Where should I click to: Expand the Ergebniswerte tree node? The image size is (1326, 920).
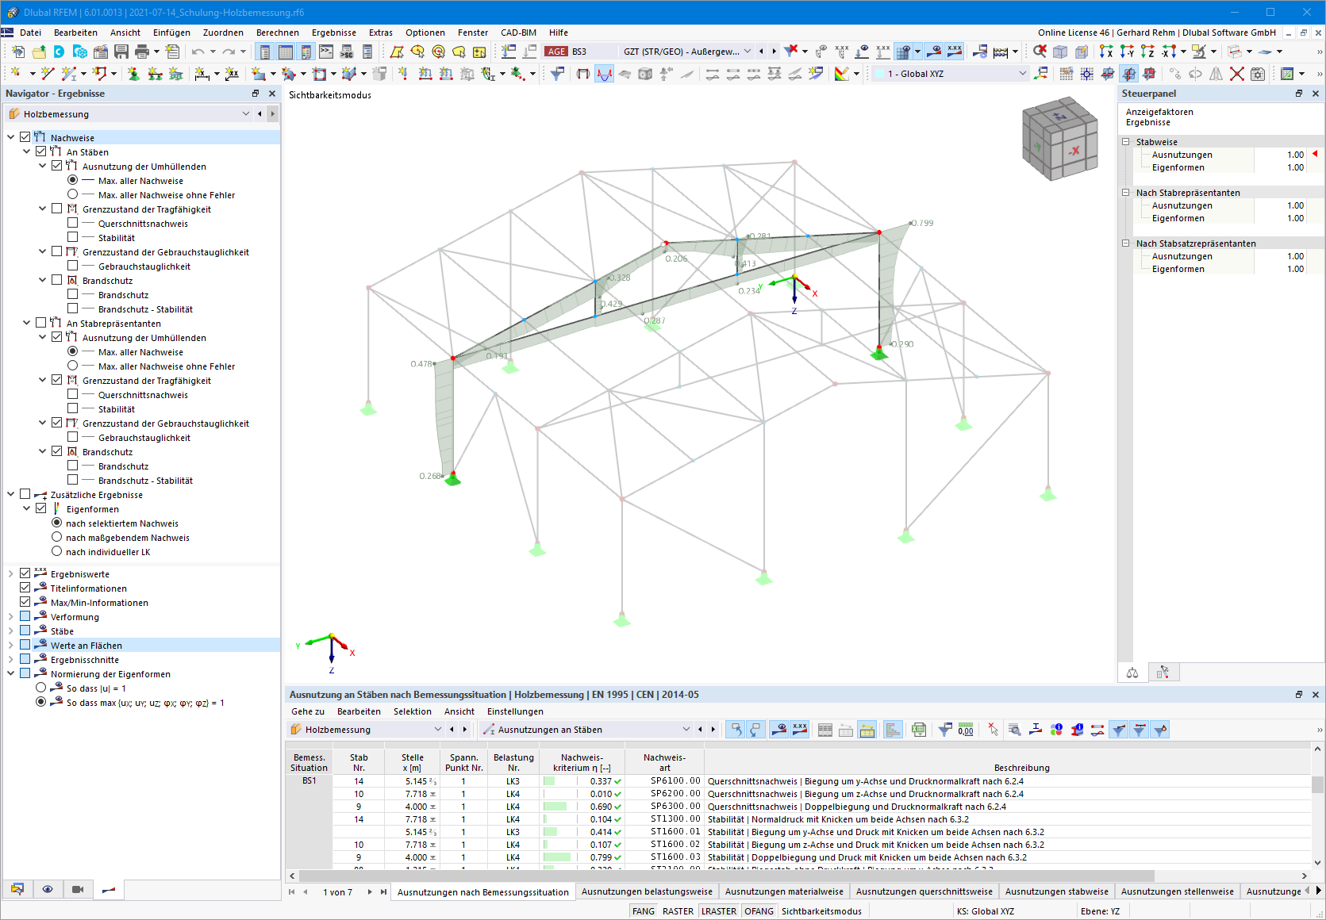[10, 573]
